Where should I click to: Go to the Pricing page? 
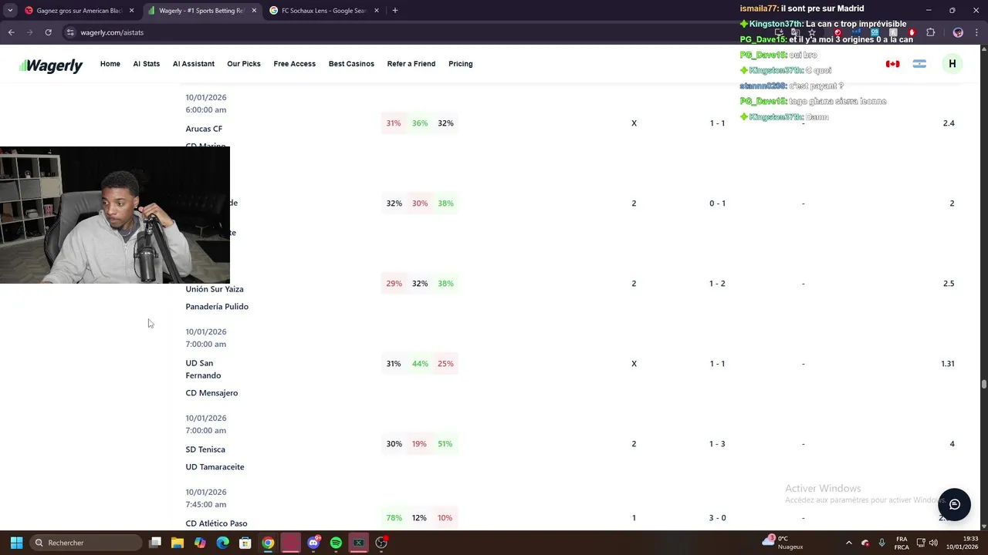coord(460,64)
